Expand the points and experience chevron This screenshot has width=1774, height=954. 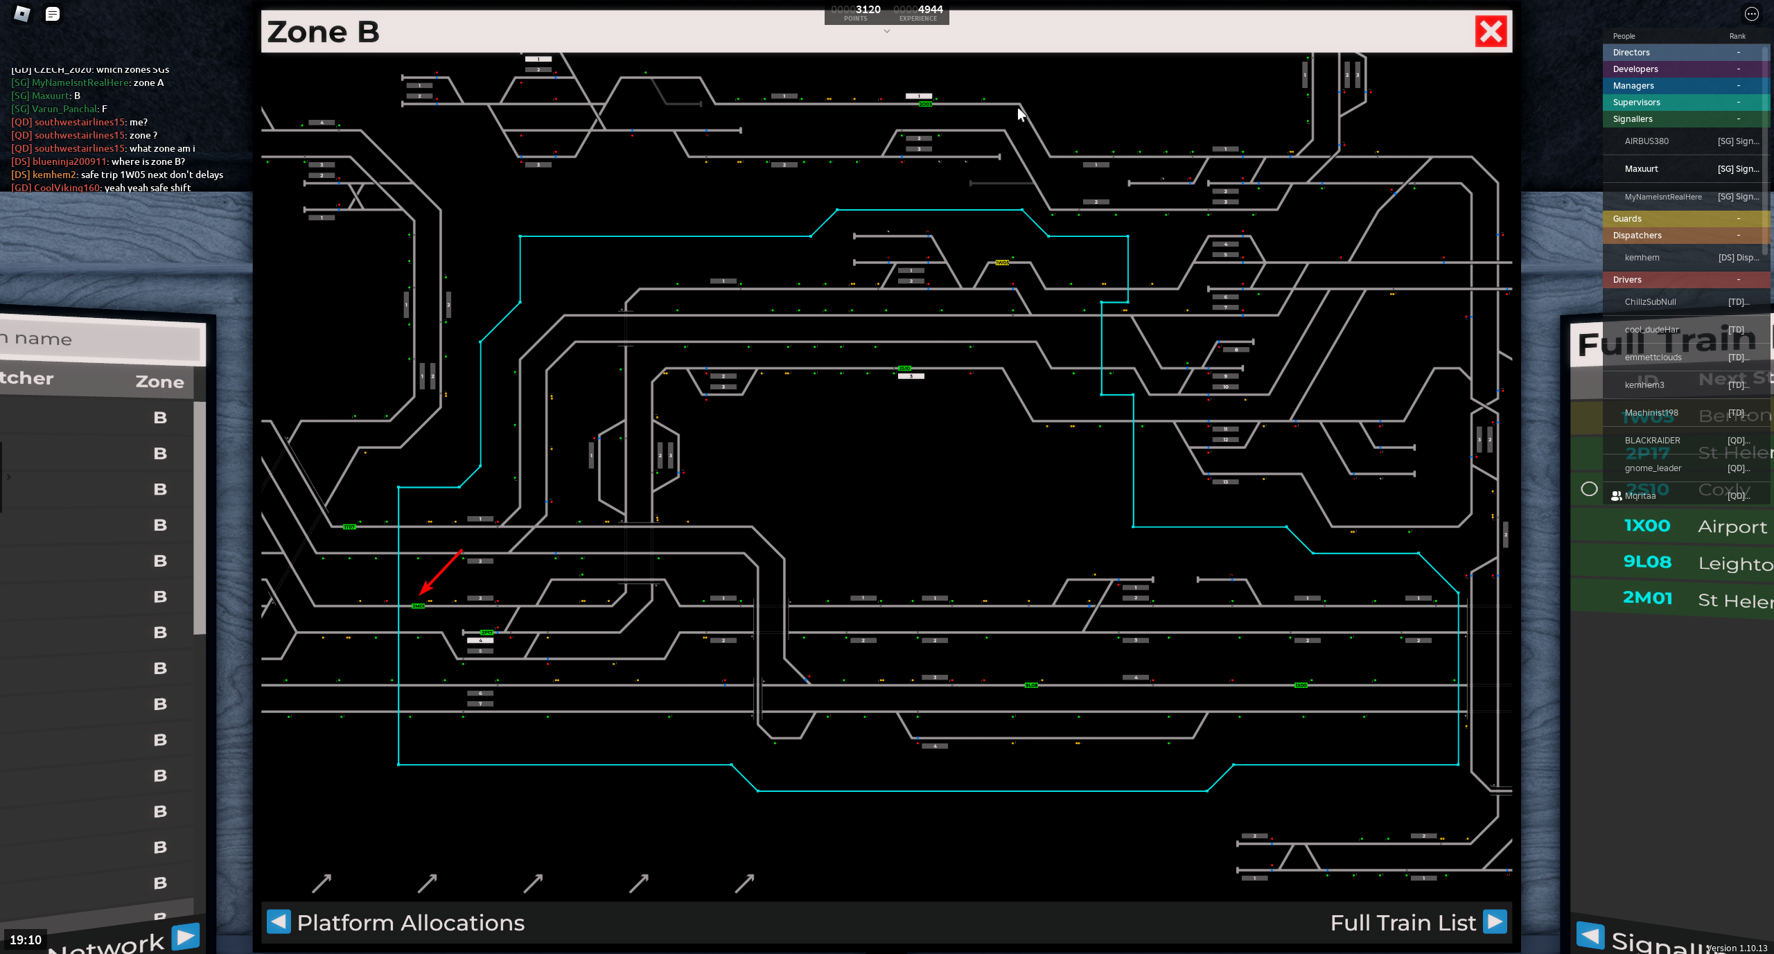tap(886, 31)
